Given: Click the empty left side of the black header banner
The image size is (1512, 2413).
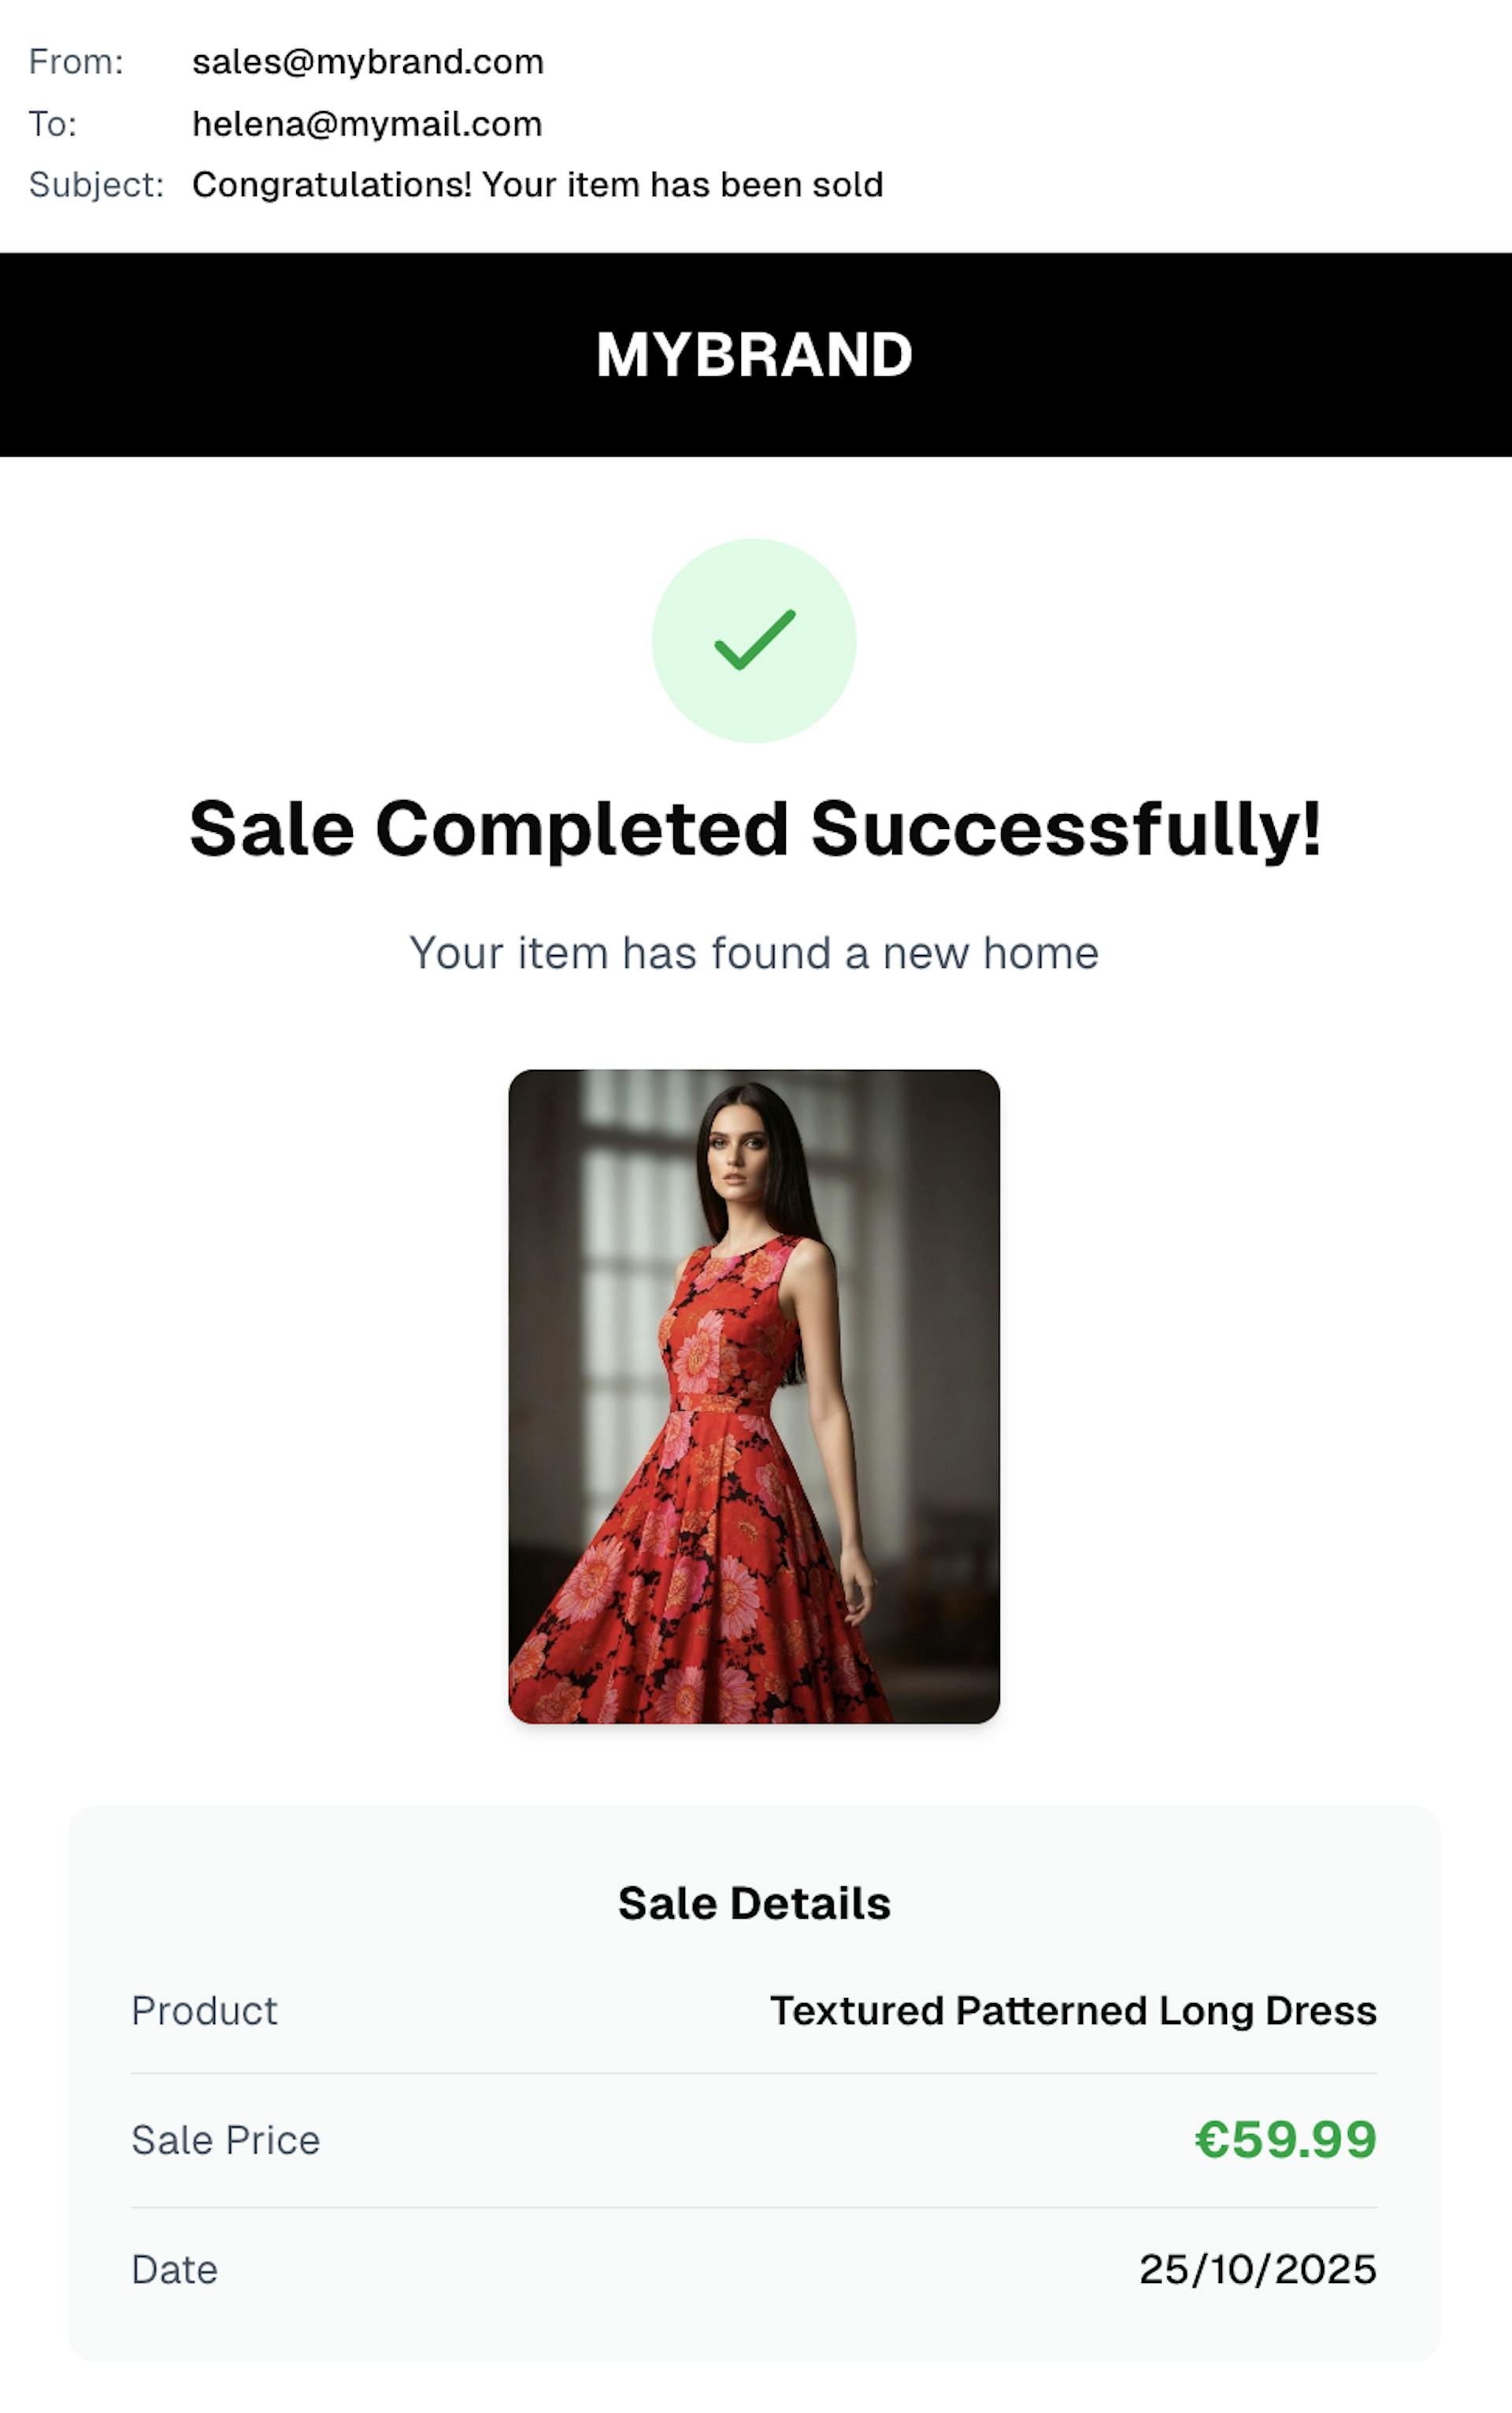Looking at the screenshot, I should point(250,355).
